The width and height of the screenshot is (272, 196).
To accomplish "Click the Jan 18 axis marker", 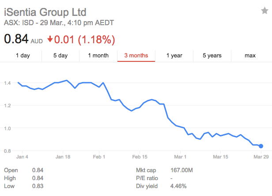I will [x=63, y=157].
